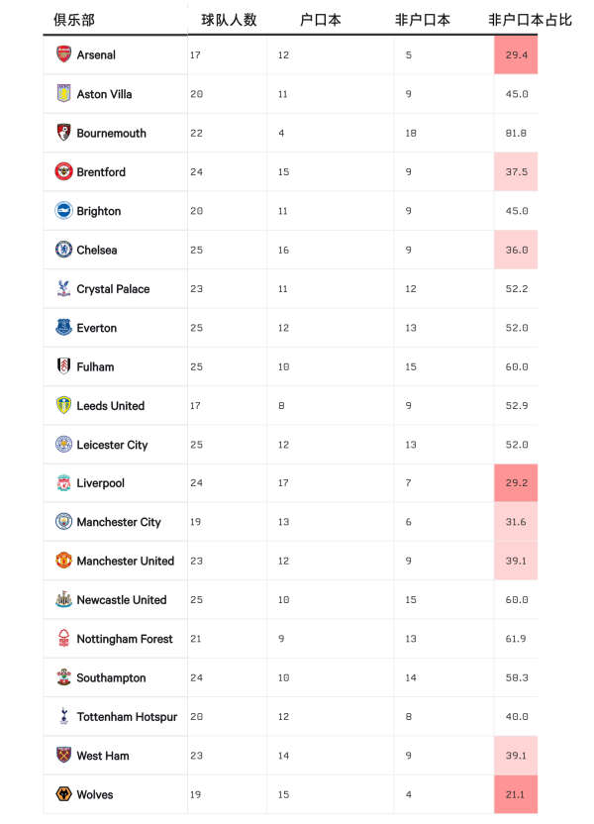Image resolution: width=594 pixels, height=824 pixels.
Task: Click the Everton crest icon
Action: [x=63, y=327]
